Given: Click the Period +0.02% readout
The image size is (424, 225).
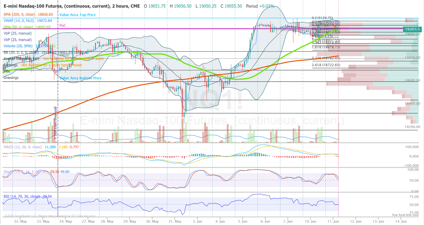Looking at the screenshot, I should [x=260, y=6].
